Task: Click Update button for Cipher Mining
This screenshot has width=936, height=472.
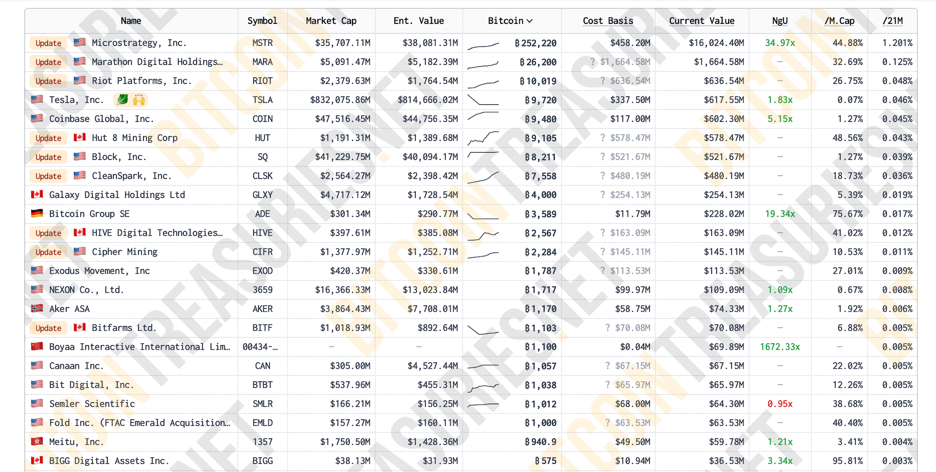Action: [x=48, y=252]
